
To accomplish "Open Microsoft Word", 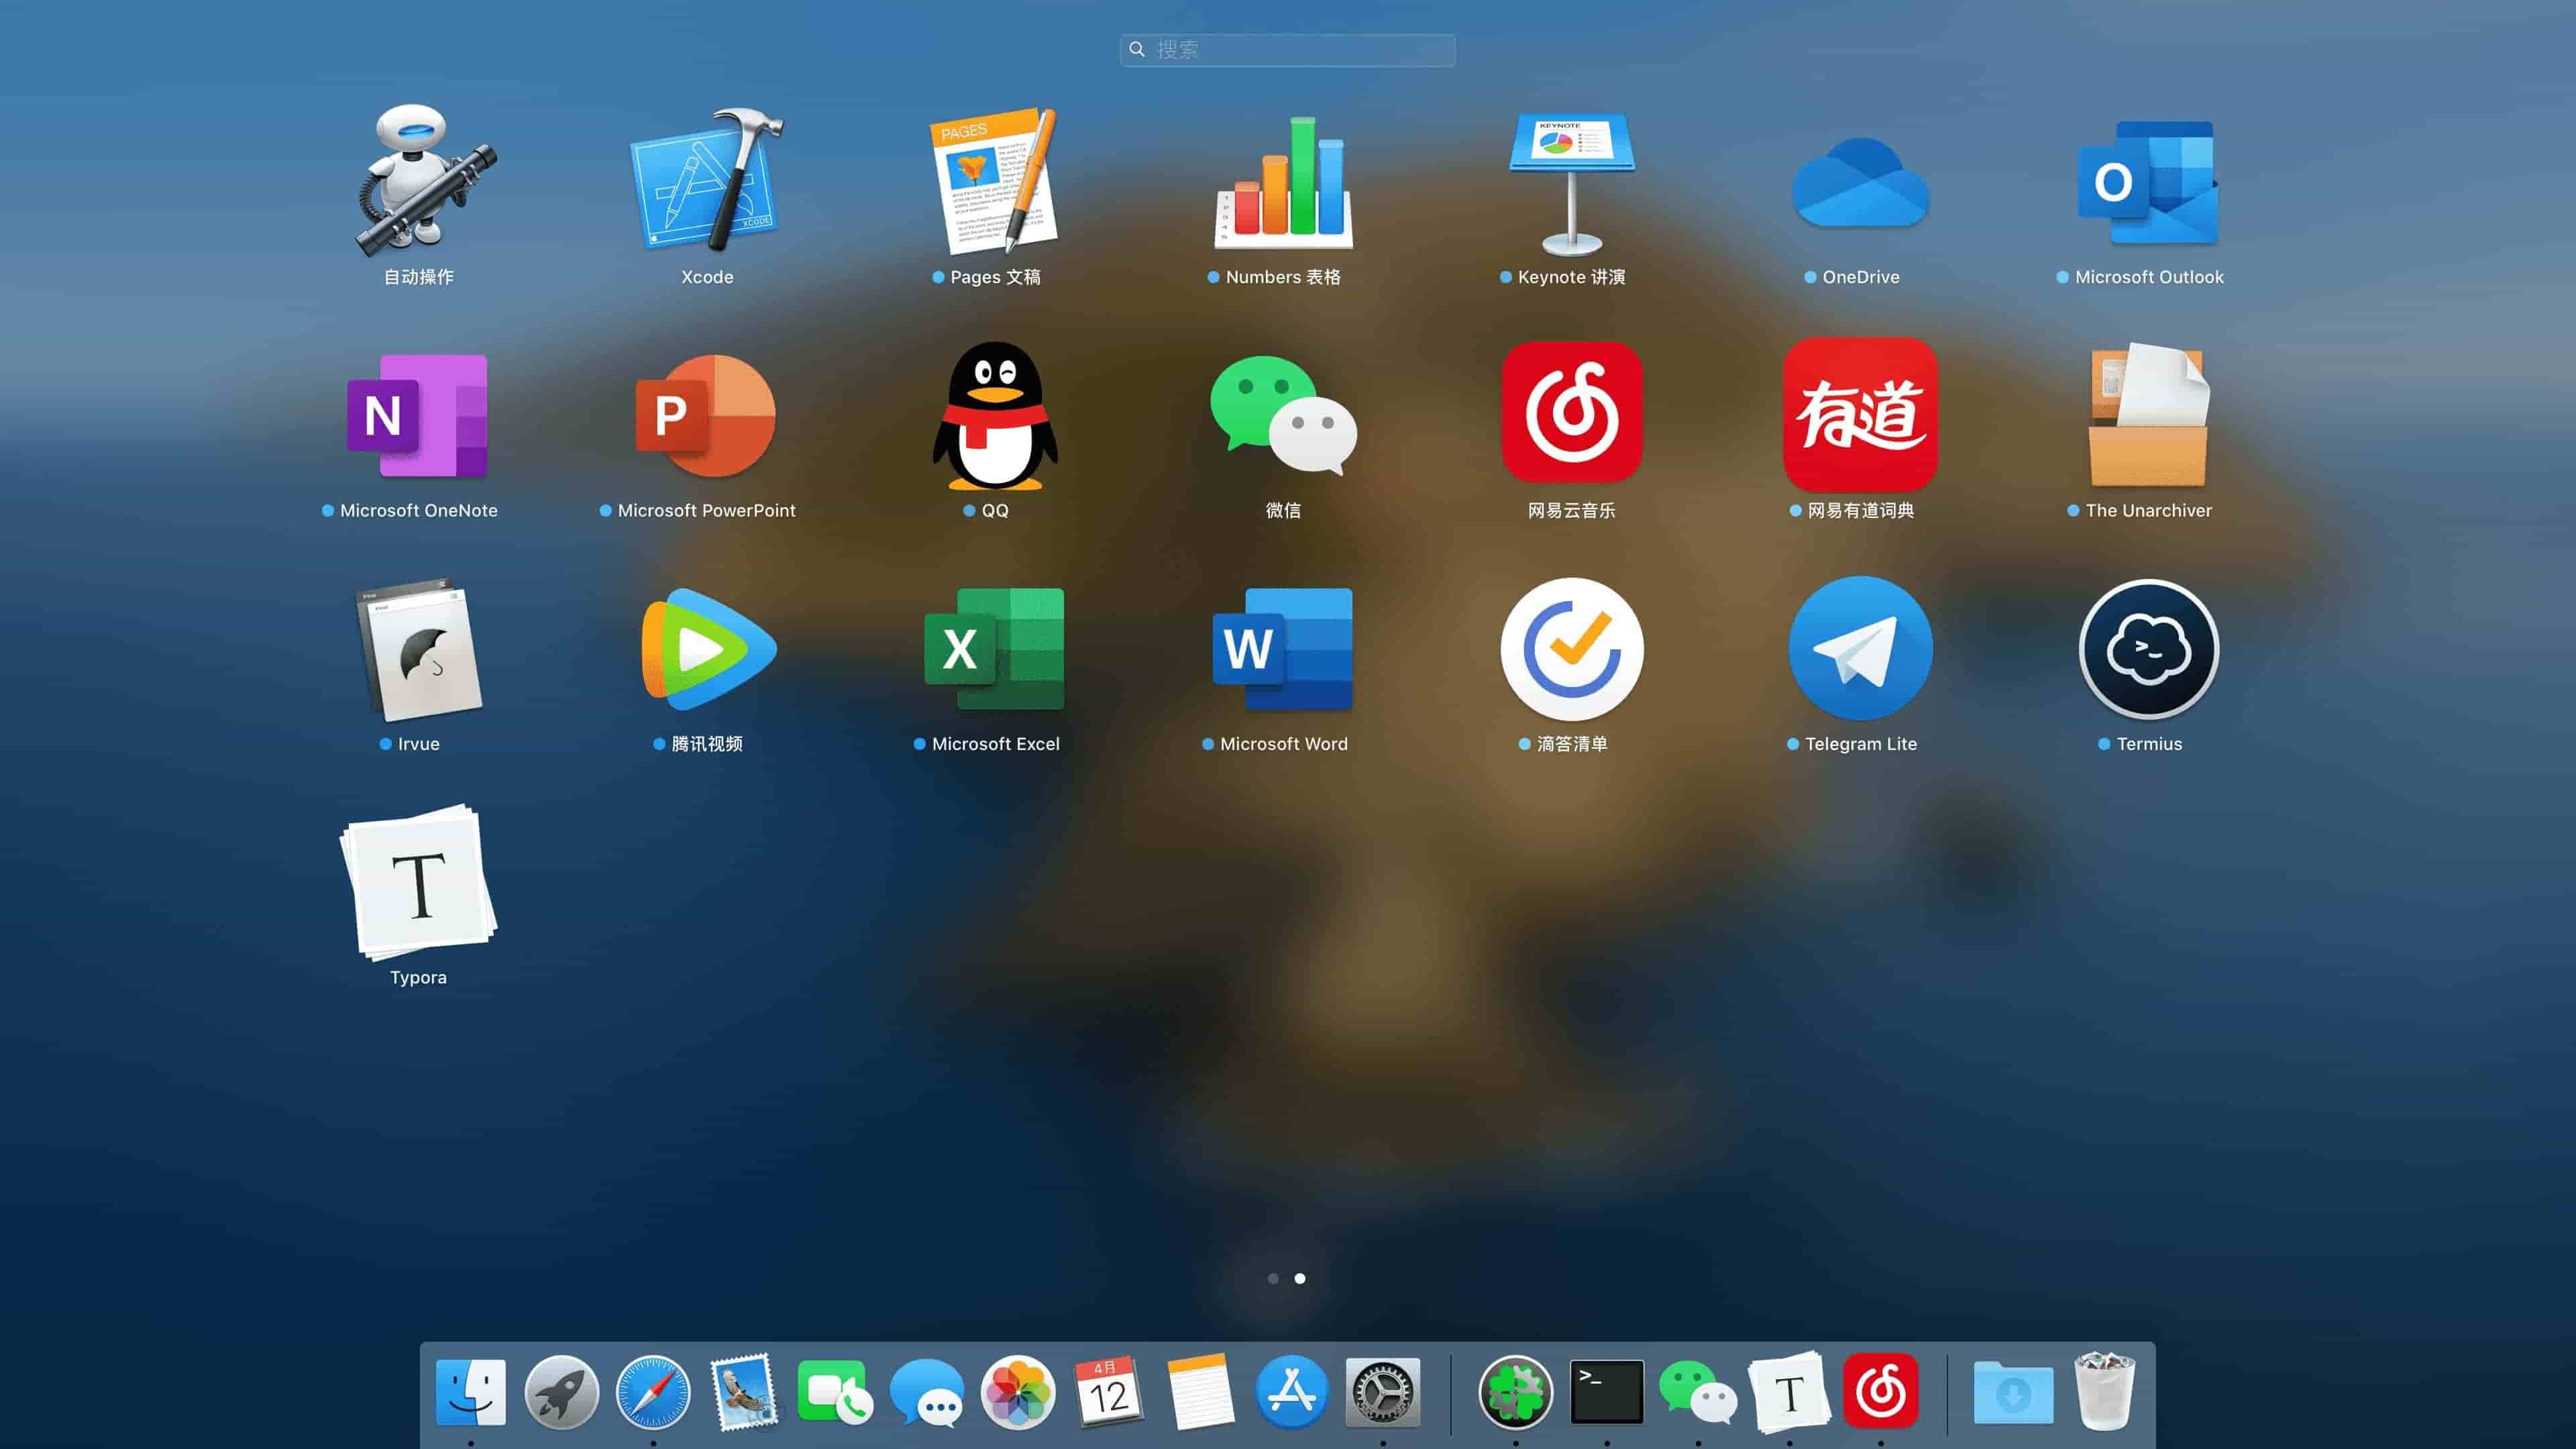I will coord(1284,649).
